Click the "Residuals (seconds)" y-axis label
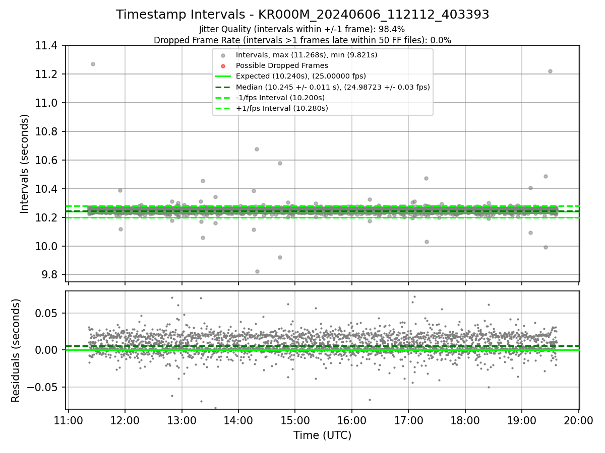The width and height of the screenshot is (605, 453). coord(16,350)
